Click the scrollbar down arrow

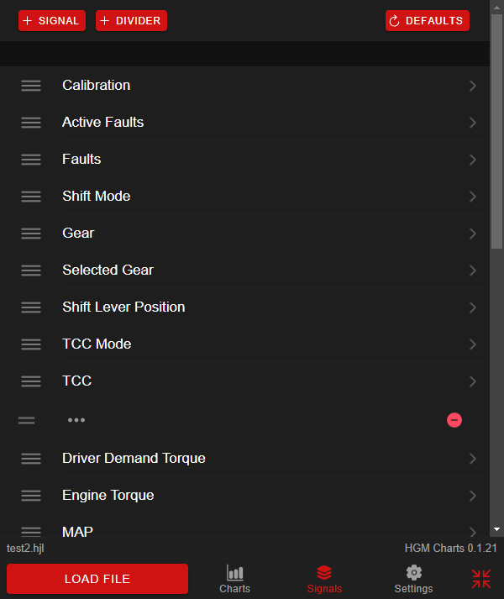(x=496, y=529)
